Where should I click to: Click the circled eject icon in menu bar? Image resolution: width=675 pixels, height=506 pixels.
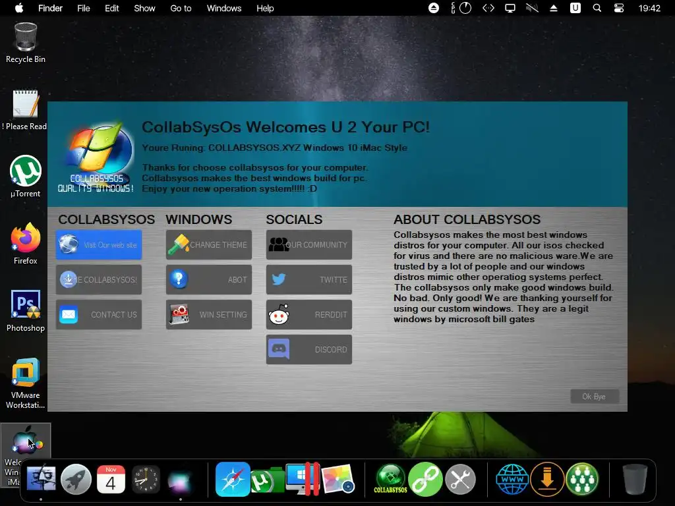(434, 8)
